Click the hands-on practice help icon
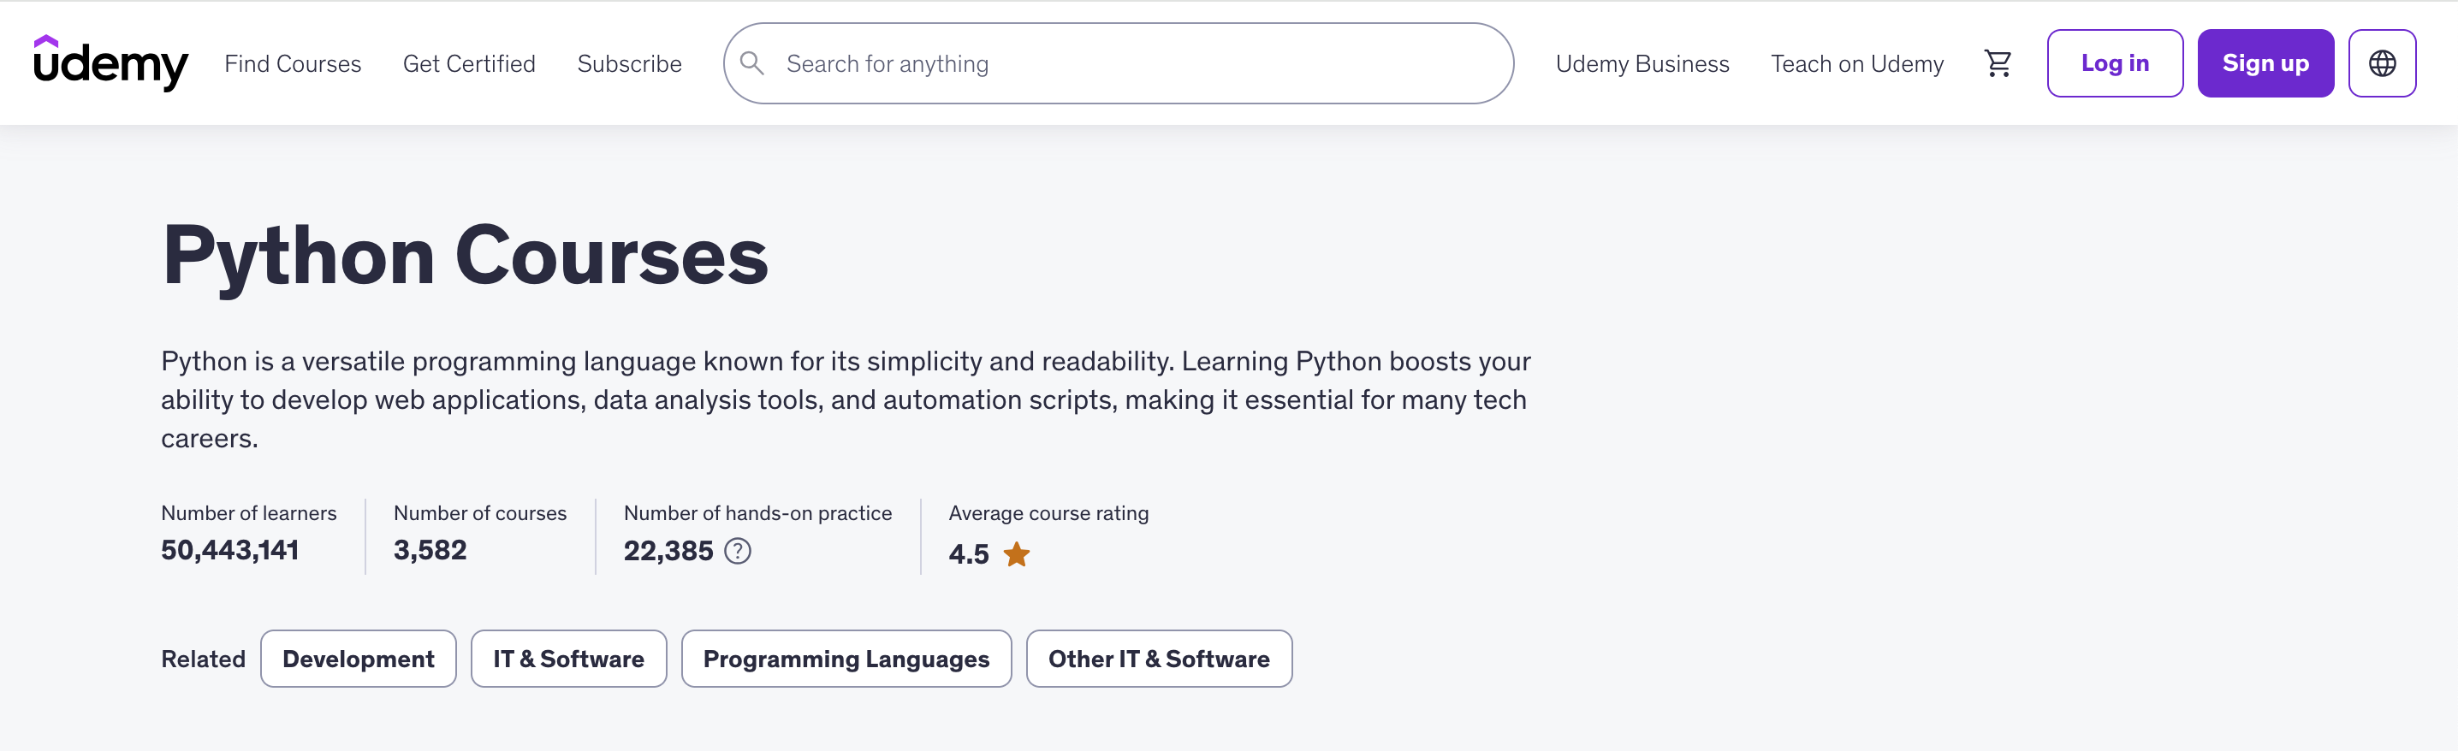The height and width of the screenshot is (751, 2458). tap(737, 551)
